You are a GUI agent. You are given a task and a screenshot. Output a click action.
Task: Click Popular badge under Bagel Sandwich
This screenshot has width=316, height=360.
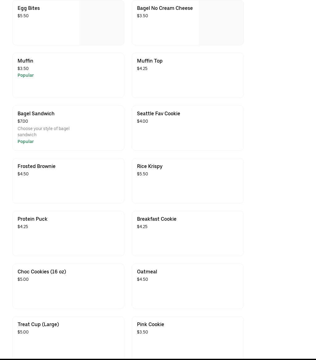(x=26, y=141)
